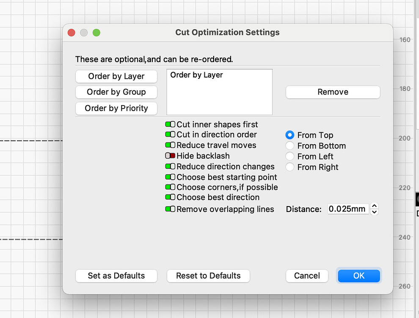The width and height of the screenshot is (419, 318).
Task: Save settings using Set as Defaults
Action: [x=116, y=276]
